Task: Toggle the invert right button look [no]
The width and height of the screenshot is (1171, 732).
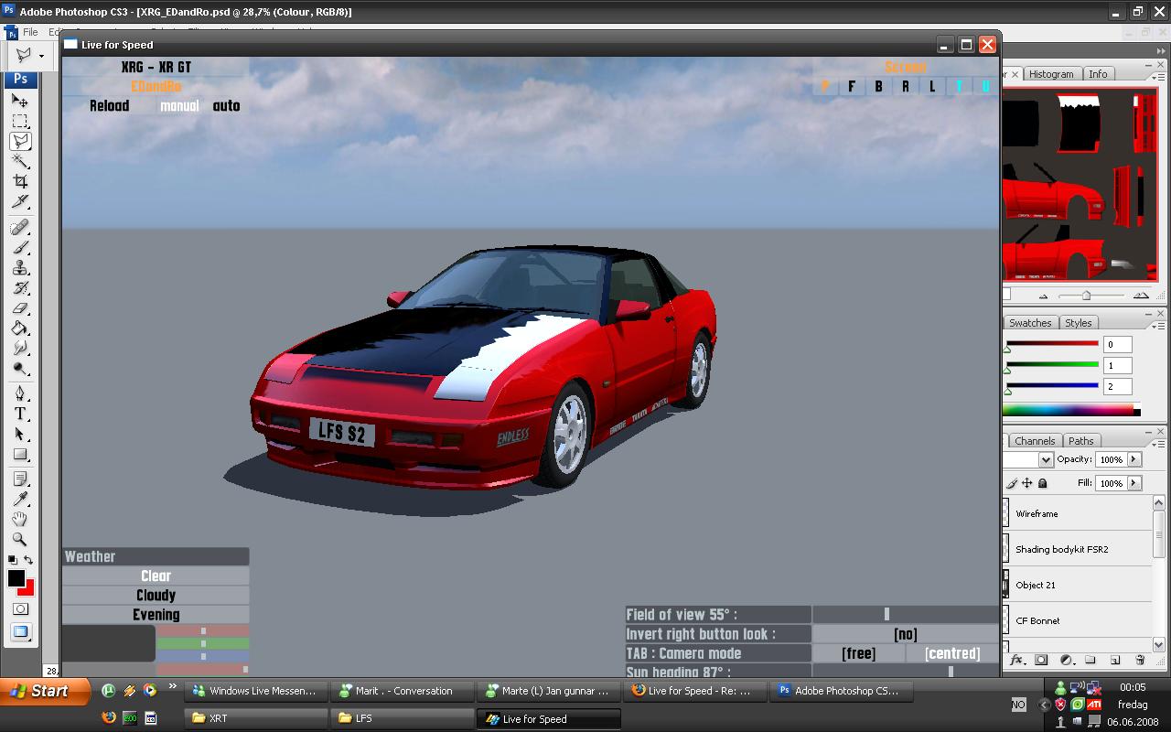Action: 906,634
